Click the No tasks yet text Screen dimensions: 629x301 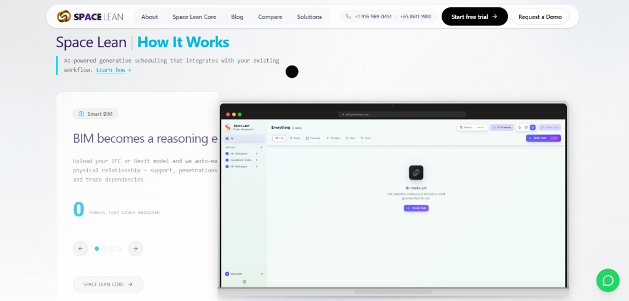coord(416,188)
